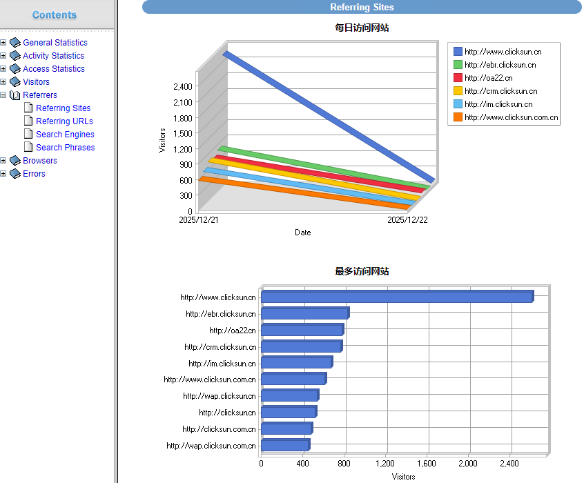The width and height of the screenshot is (584, 483).
Task: Click the longest bar for www.clicksun.cn
Action: (x=396, y=297)
